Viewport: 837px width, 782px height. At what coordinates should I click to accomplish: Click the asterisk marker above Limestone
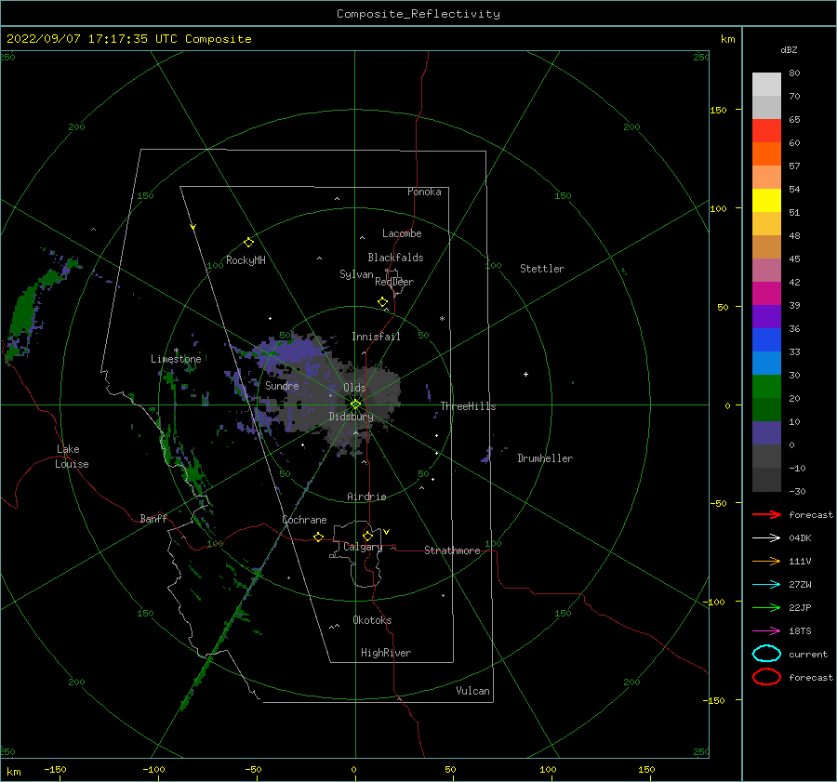point(176,351)
